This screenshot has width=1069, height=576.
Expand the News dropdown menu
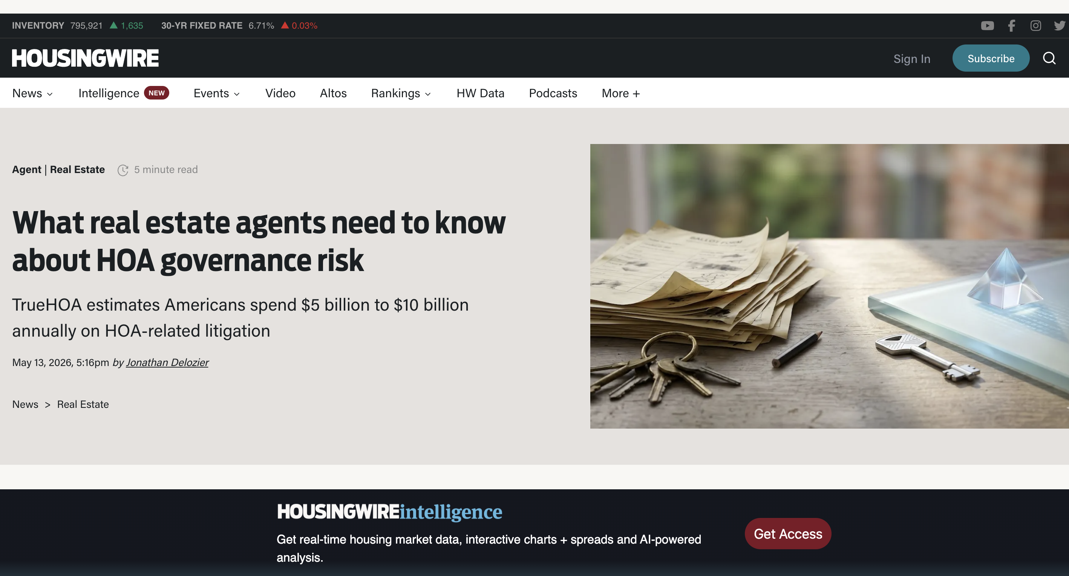[x=32, y=93]
